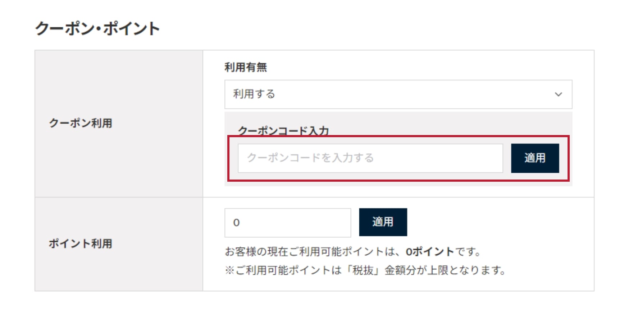The width and height of the screenshot is (633, 316).
Task: Click the bold 0ポイント text
Action: [430, 252]
